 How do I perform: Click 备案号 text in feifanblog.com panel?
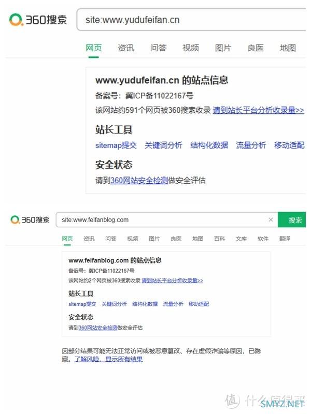pyautogui.click(x=101, y=271)
